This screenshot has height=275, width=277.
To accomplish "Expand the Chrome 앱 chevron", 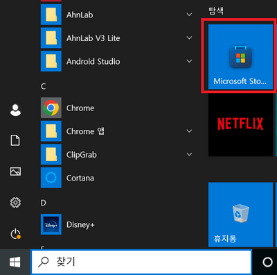I will tap(189, 131).
